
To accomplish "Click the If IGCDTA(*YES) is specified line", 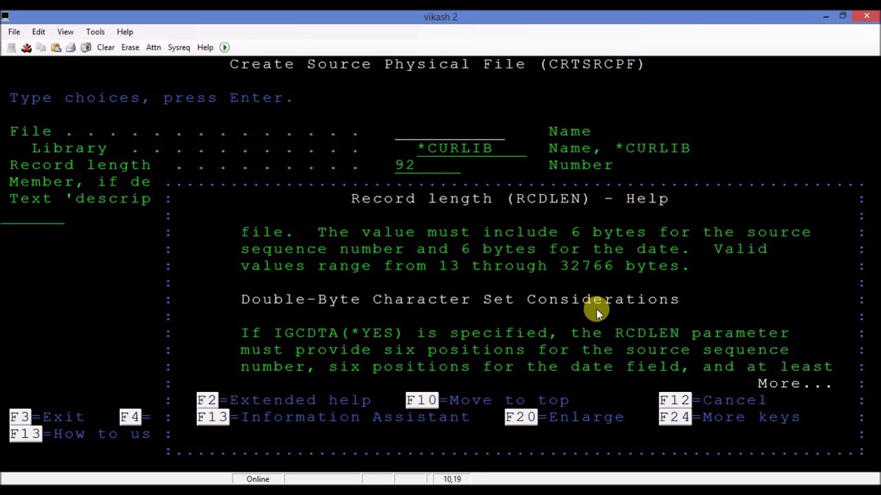I will (516, 333).
